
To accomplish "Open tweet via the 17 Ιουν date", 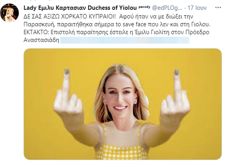I will pos(197,8).
